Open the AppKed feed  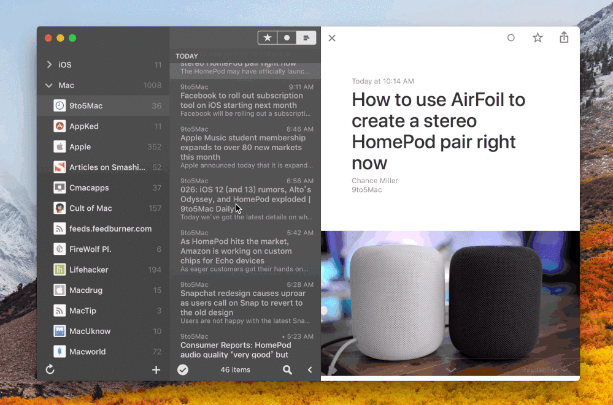[x=103, y=126]
